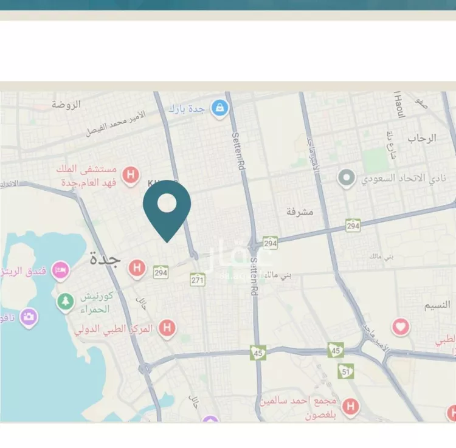456x448 pixels.
Task: Click 'مستشفى الملك فهد العام' label text
Action: pos(87,176)
